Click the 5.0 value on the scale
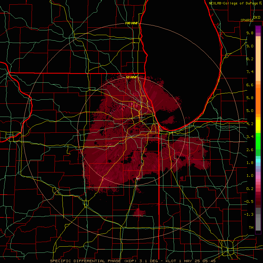 pos(250,111)
